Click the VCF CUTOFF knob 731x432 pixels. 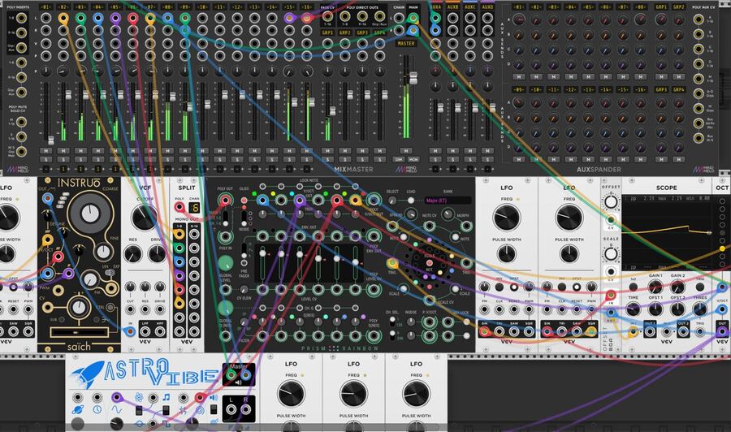pos(145,218)
